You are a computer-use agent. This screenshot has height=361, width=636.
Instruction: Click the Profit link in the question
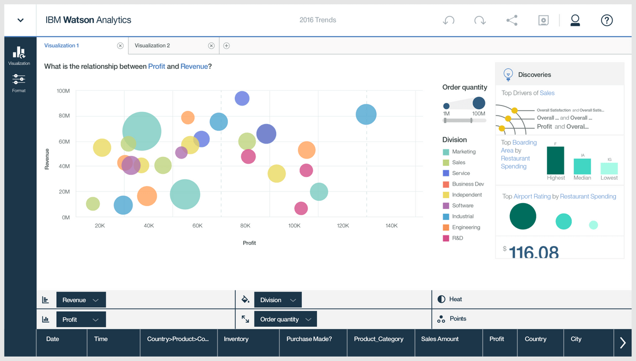tap(157, 67)
